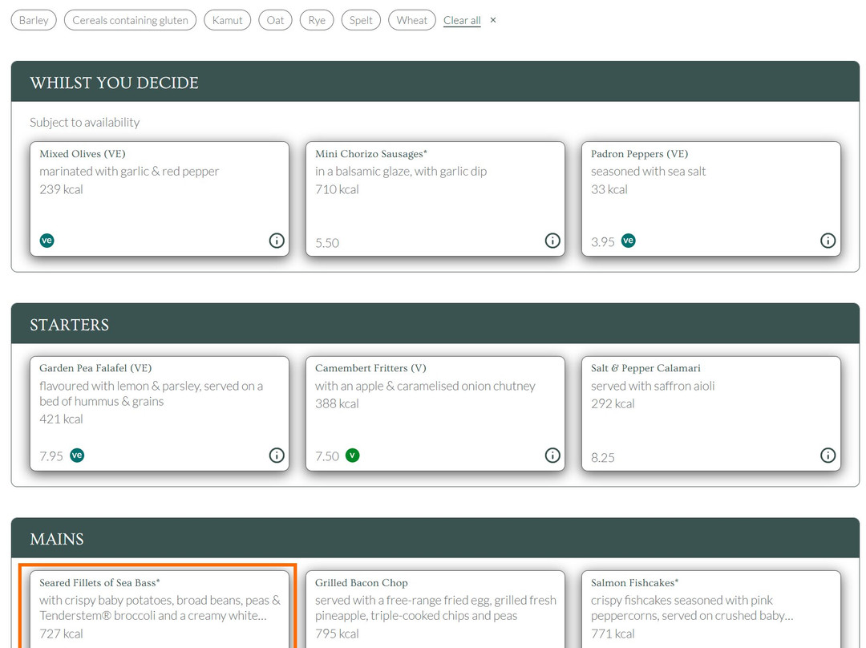The height and width of the screenshot is (648, 866).
Task: Click vegan badge on Padron Peppers
Action: [629, 241]
